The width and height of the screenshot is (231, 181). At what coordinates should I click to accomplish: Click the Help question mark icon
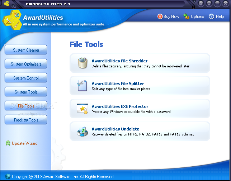coord(211,16)
